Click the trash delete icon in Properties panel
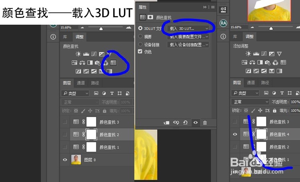The height and width of the screenshot is (182, 300). click(205, 123)
